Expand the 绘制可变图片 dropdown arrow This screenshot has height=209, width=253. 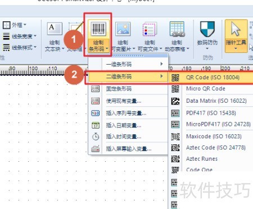(134, 49)
